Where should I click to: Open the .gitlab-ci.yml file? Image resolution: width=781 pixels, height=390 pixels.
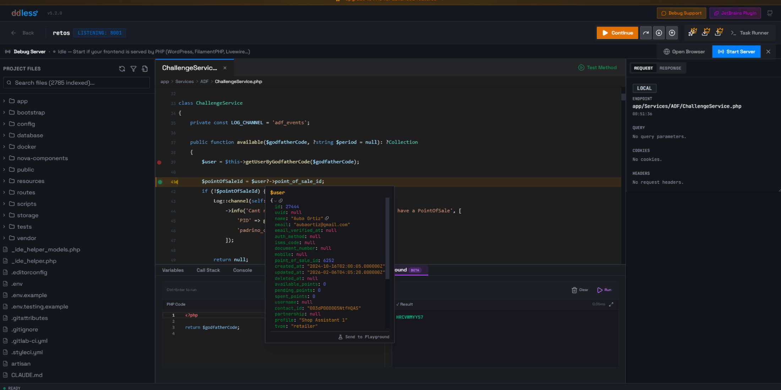29,341
